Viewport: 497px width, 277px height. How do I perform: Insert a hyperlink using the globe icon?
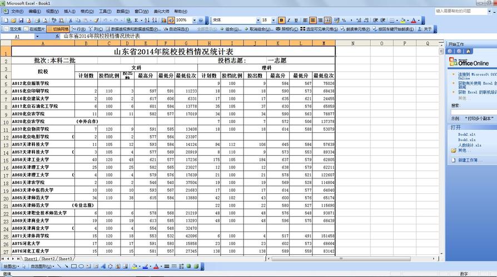[x=128, y=20]
